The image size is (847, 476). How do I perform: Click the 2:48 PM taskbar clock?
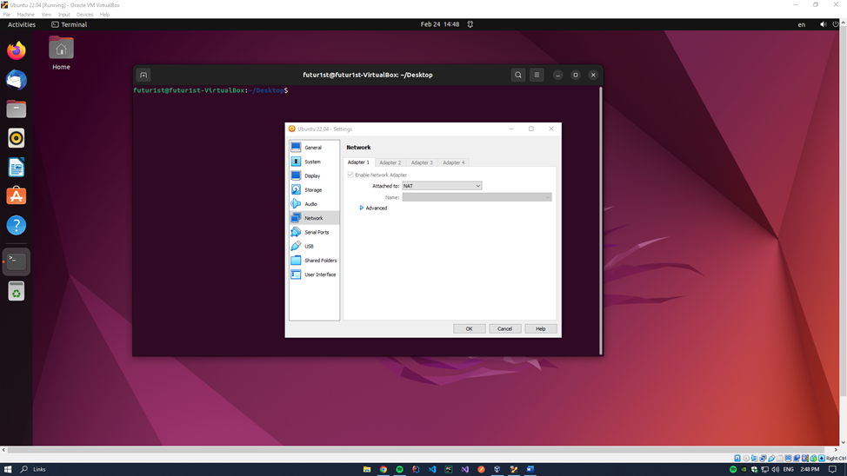click(x=810, y=470)
